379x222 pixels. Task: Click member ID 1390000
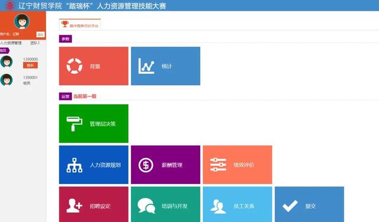(x=30, y=59)
